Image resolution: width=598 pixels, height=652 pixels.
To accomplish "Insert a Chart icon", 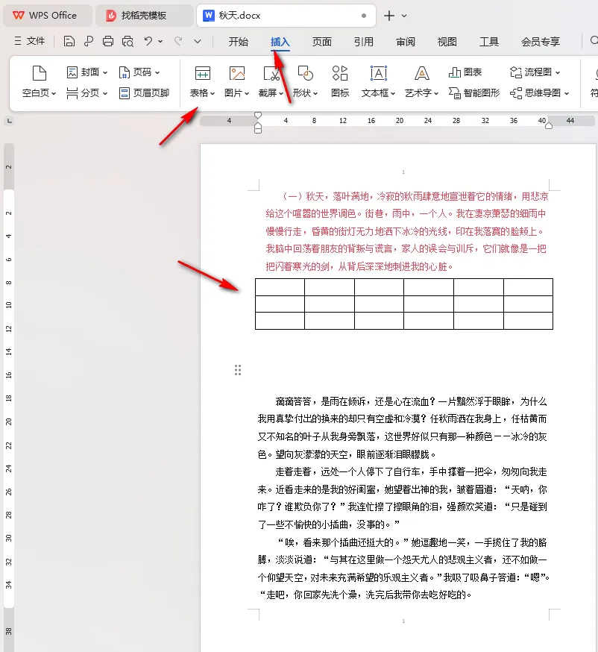I will coord(454,72).
